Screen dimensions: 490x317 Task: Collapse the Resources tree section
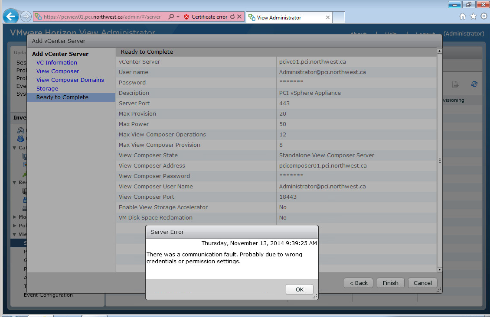(14, 182)
